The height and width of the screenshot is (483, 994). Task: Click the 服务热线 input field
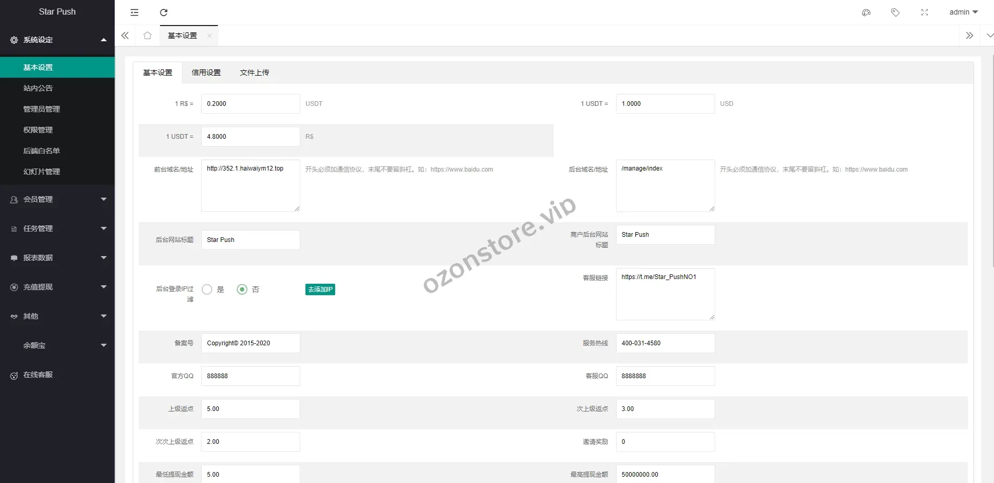click(x=665, y=343)
